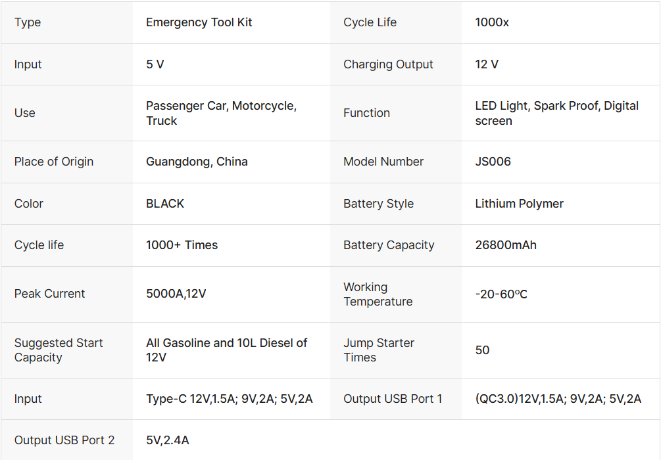Click the 5000A,12V peak current value

click(x=176, y=294)
